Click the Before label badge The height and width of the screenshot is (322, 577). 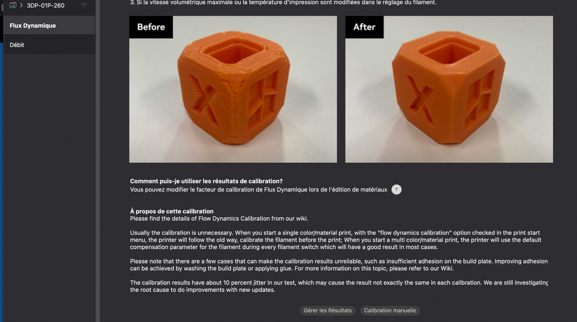coord(151,27)
